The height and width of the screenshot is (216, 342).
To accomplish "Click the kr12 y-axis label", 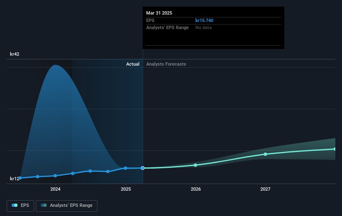I will point(15,179).
